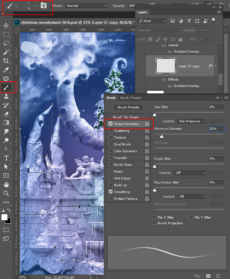Select the Rectangular Marquee tool
Screen dimensions: 230x279
coord(6,34)
